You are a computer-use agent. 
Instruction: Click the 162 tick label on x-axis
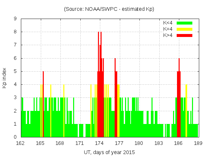21,143
